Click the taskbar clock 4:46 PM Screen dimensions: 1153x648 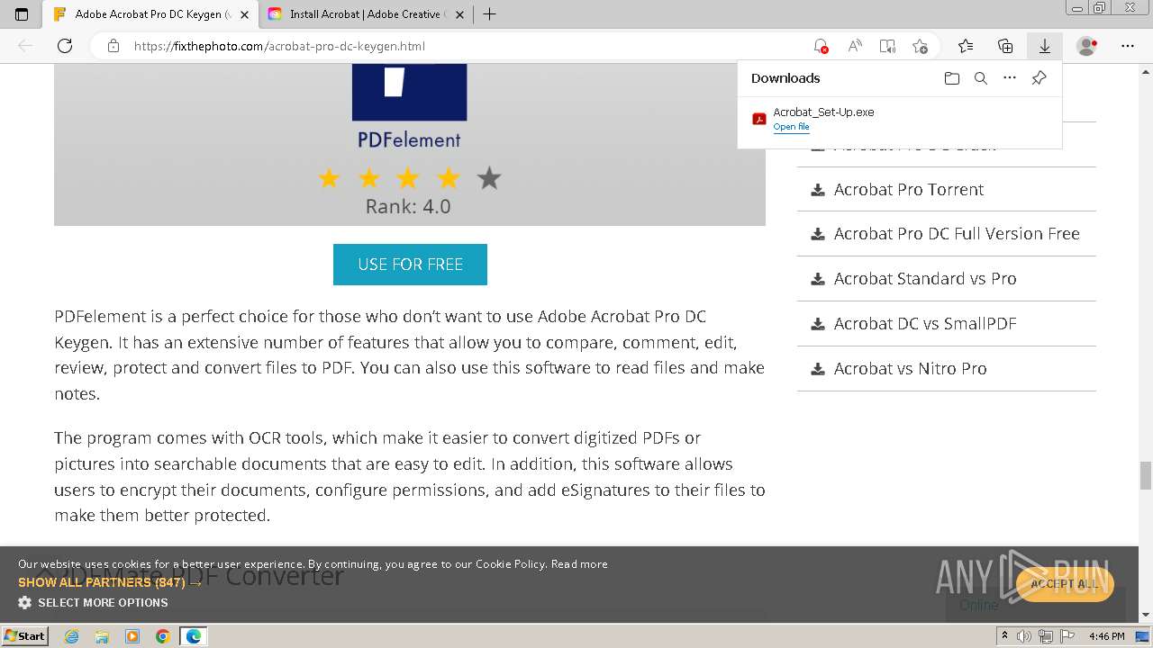tap(1106, 636)
